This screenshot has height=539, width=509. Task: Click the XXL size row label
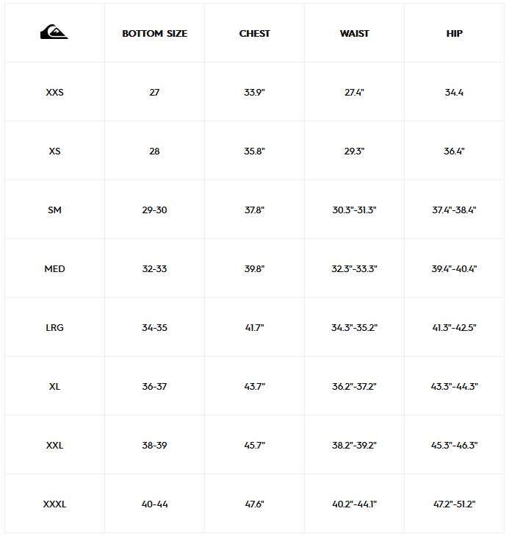(54, 446)
